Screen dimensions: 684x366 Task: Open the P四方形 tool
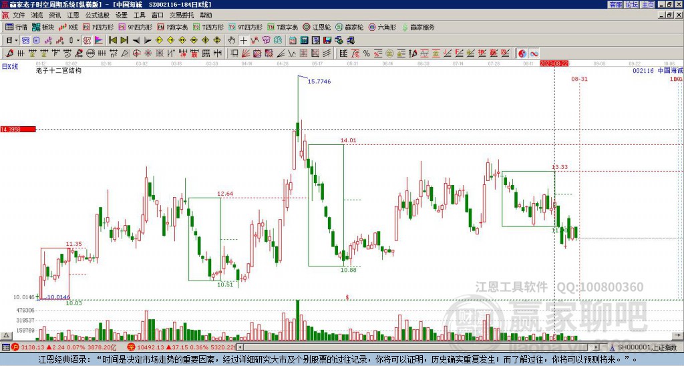tap(98, 27)
